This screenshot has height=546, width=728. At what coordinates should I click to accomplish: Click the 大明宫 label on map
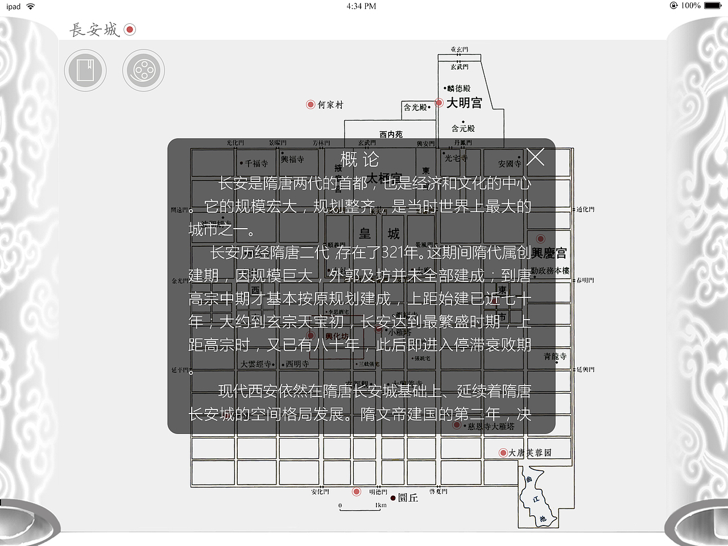pyautogui.click(x=464, y=103)
